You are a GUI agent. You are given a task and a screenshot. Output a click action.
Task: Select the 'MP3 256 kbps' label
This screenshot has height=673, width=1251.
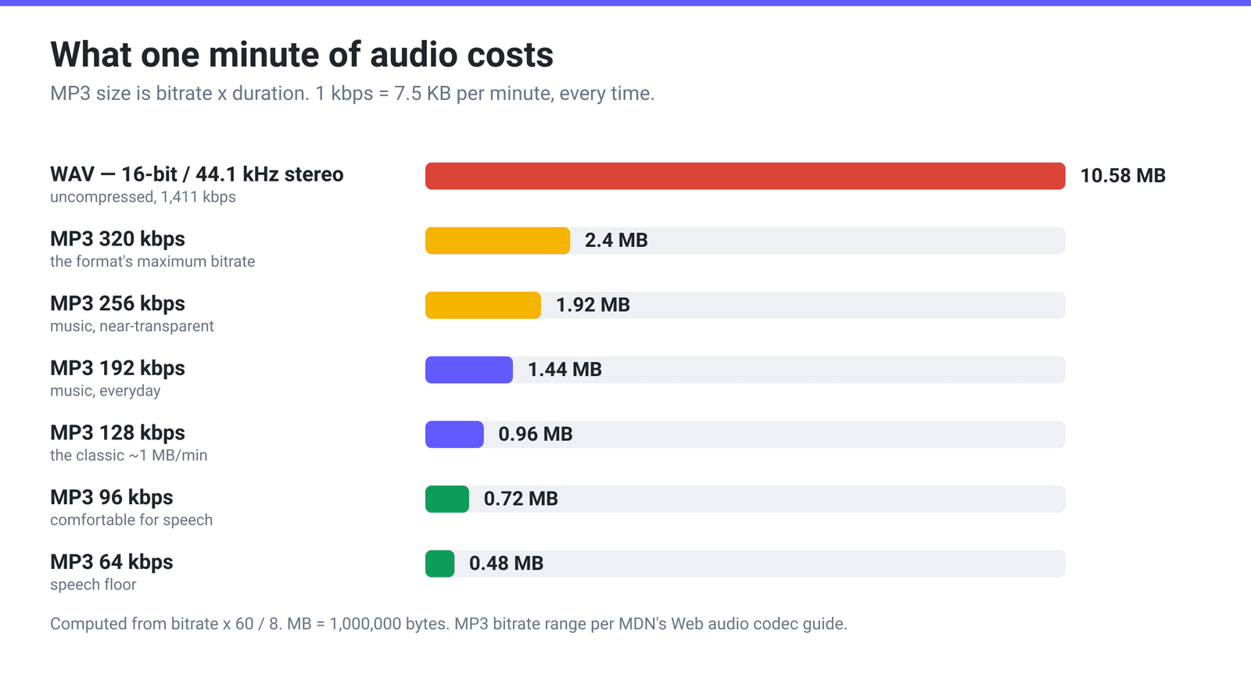coord(117,304)
